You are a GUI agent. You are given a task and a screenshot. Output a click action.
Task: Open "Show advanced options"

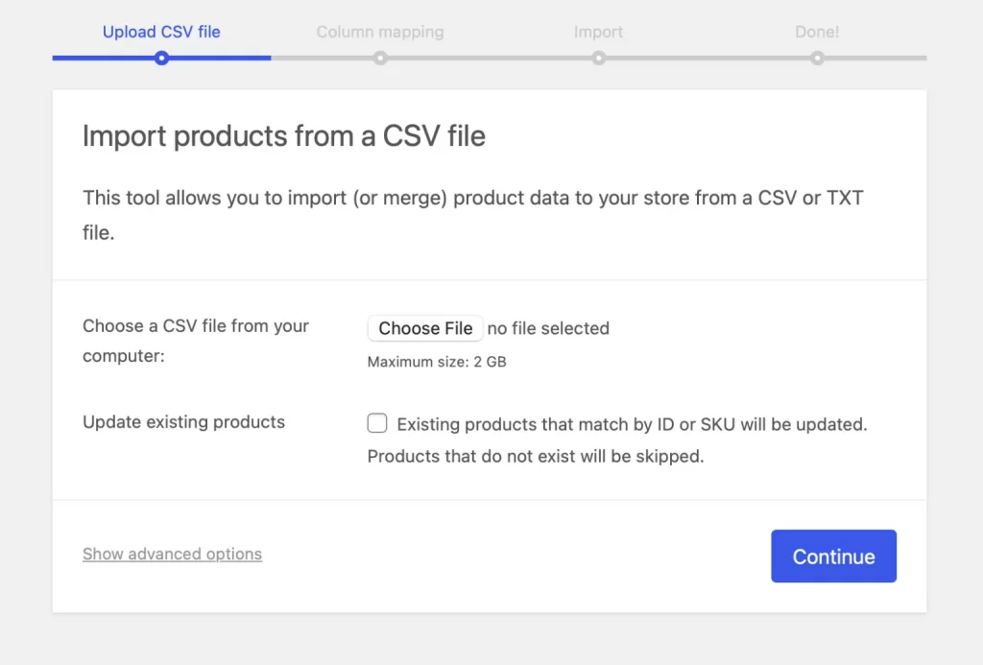point(172,554)
